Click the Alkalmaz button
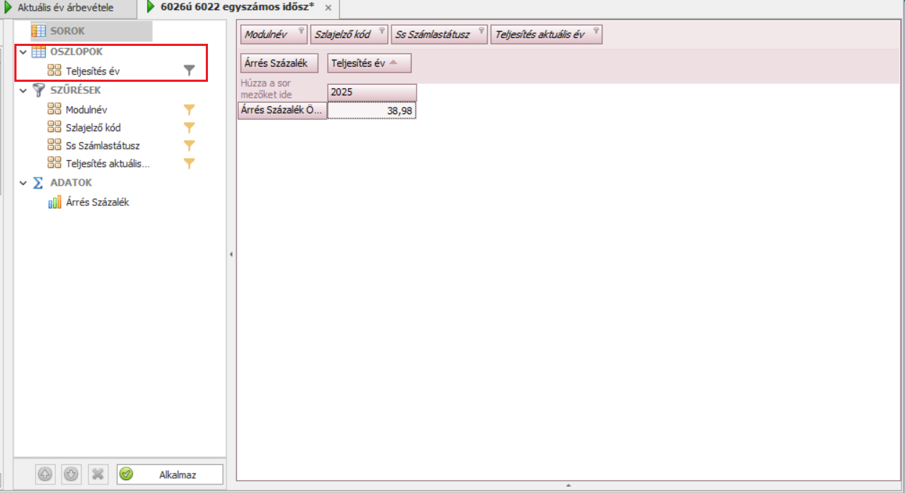The image size is (905, 493). tap(170, 474)
